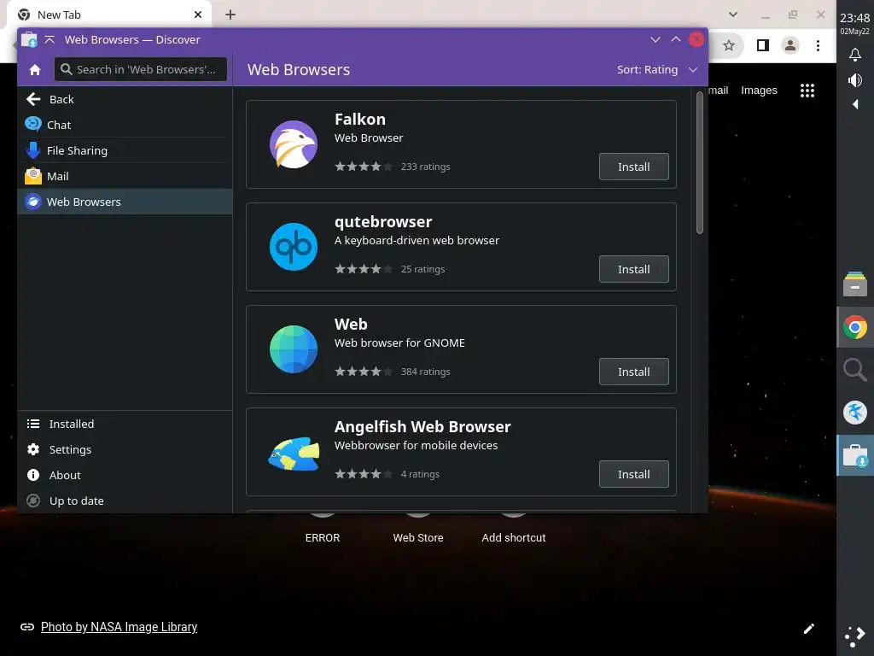The image size is (874, 656).
Task: Expand the system tray arrow
Action: [x=855, y=104]
